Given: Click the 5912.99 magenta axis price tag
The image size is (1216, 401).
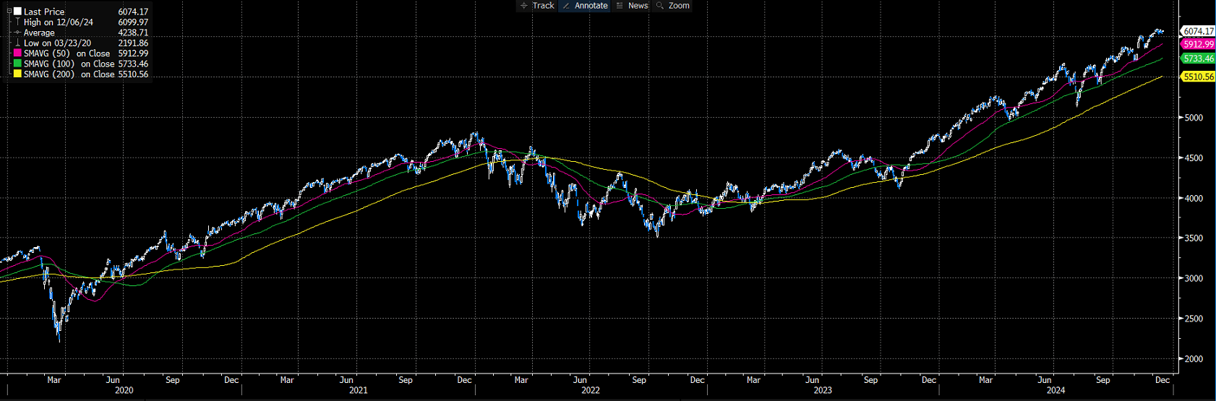Looking at the screenshot, I should pos(1198,45).
